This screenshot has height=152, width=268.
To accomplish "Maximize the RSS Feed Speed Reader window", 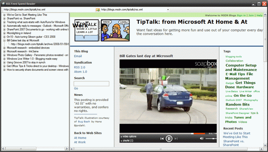I will [259, 4].
